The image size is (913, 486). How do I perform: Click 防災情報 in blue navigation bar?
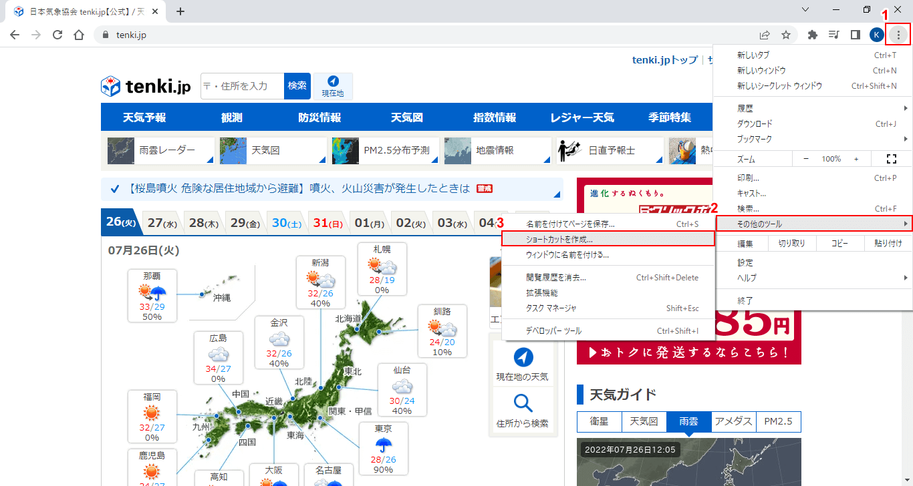(x=319, y=117)
